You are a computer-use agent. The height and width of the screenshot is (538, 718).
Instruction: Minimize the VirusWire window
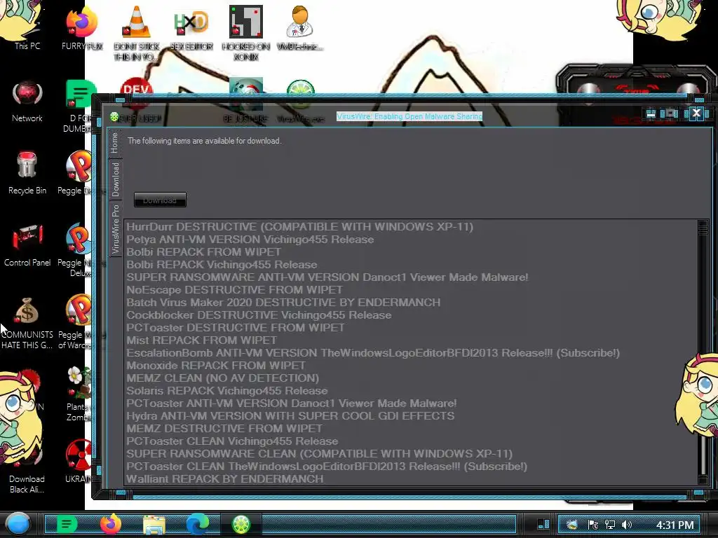coord(651,113)
